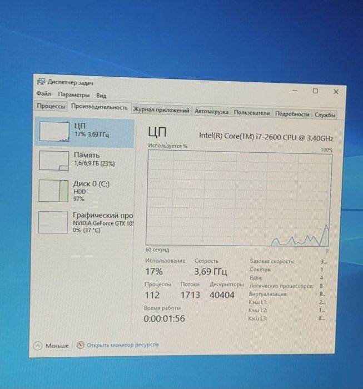Switch to the Подробности tab
The width and height of the screenshot is (363, 389).
click(x=292, y=114)
